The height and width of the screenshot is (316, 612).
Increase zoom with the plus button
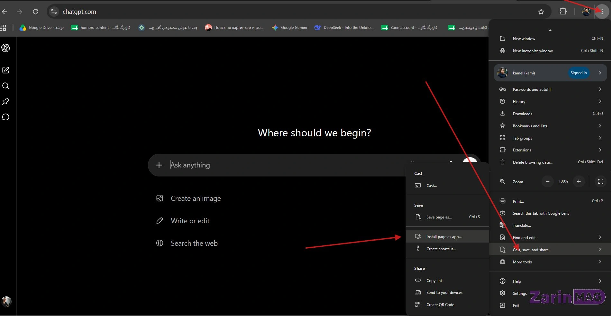pos(579,181)
